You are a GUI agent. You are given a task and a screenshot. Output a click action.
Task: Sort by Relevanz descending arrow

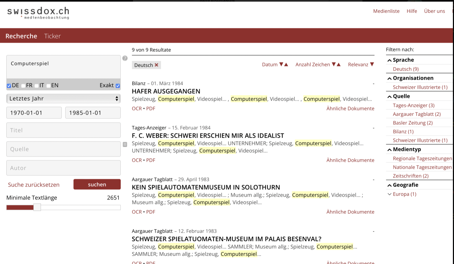pos(372,65)
